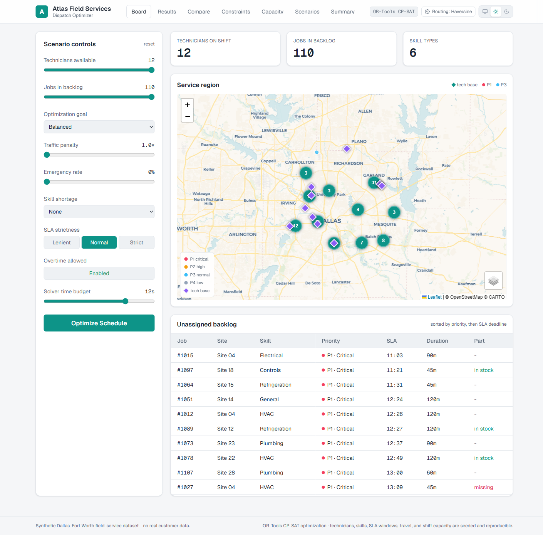The image size is (543, 535).
Task: Open the Scenarios tab
Action: pos(307,12)
